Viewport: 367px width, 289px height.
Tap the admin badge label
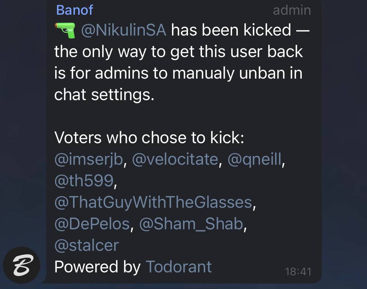click(292, 10)
